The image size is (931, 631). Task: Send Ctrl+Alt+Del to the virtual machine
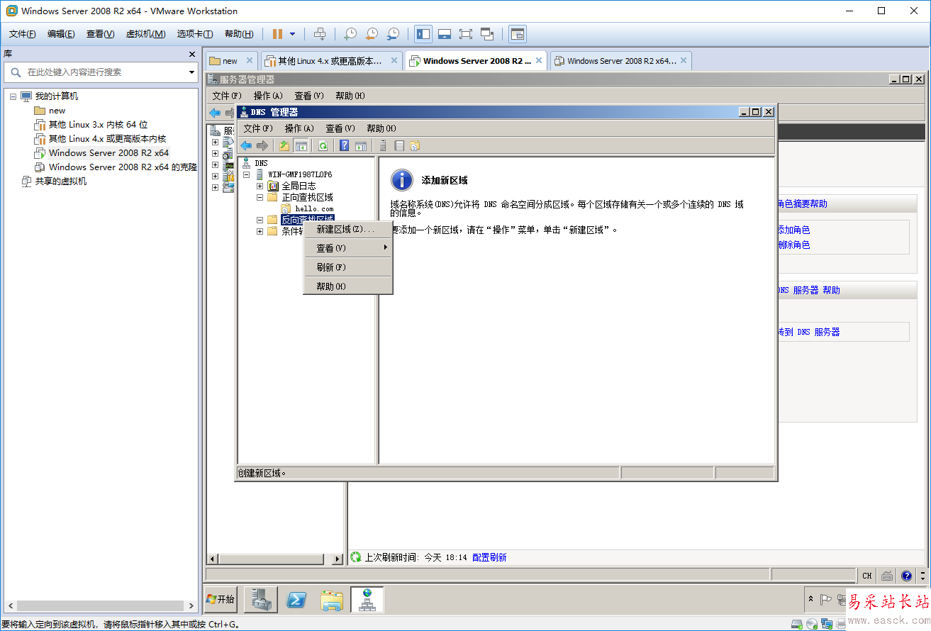tap(320, 33)
